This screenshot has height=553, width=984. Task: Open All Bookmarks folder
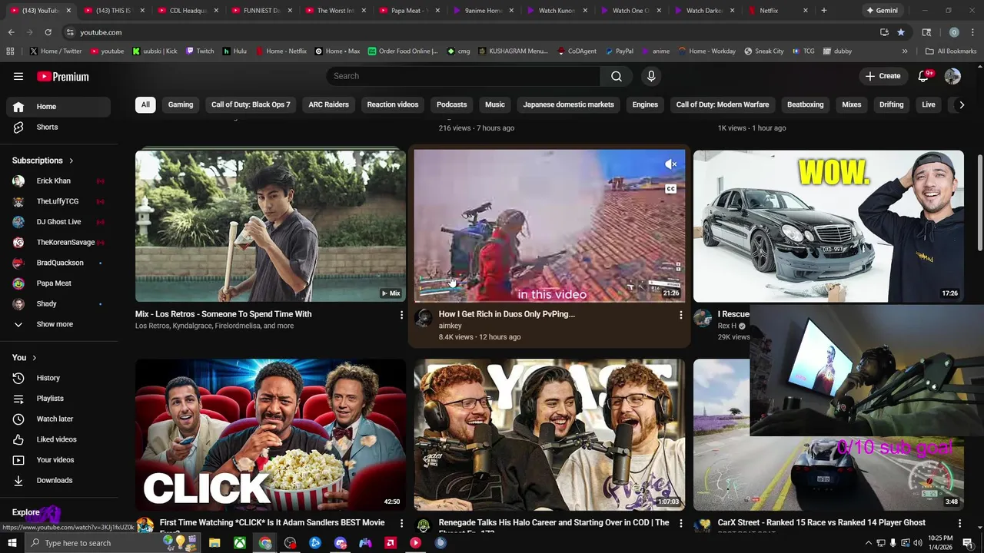coord(951,51)
